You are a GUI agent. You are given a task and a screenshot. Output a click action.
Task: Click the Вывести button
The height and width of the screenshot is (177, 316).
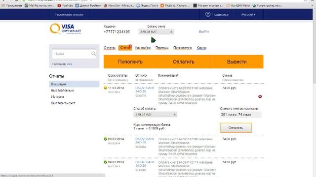[x=237, y=62]
